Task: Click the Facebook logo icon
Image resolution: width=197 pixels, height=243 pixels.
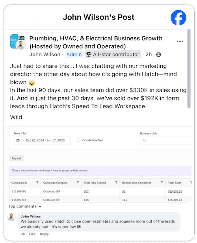Action: click(x=178, y=17)
